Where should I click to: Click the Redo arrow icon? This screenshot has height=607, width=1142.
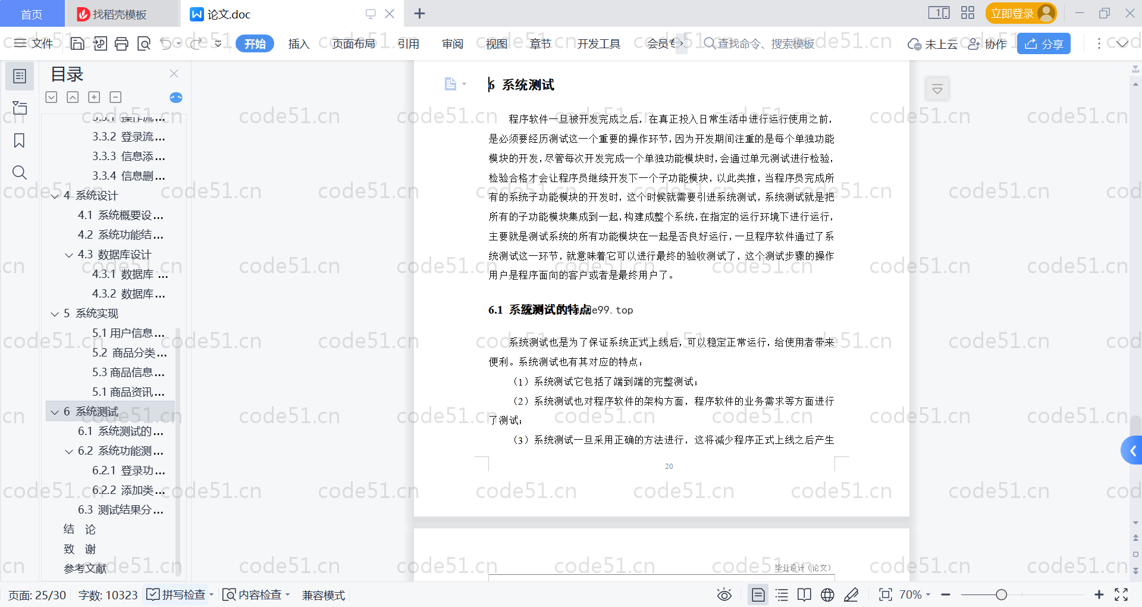pos(196,43)
